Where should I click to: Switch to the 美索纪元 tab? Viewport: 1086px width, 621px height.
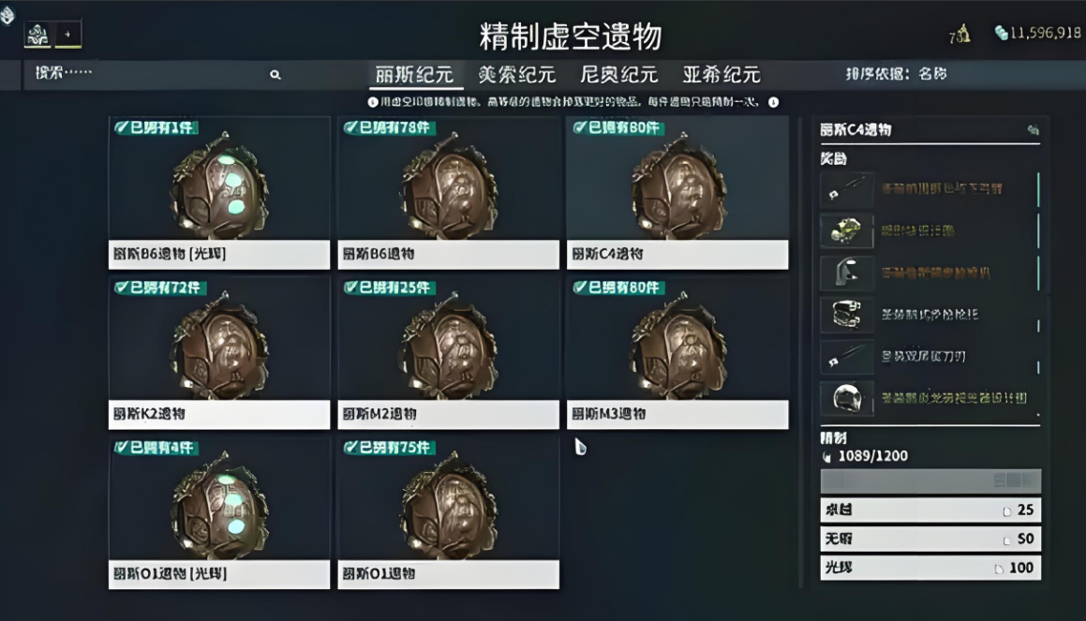[516, 74]
